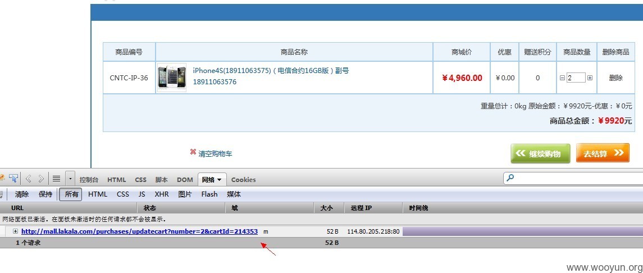The image size is (643, 273).
Task: Filter network requests by JS
Action: (142, 194)
